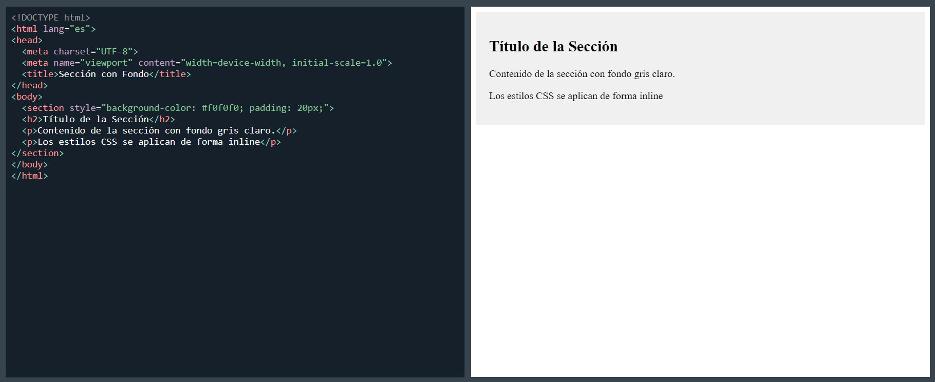This screenshot has height=382, width=935.
Task: Select the opening head tag line
Action: click(x=27, y=40)
